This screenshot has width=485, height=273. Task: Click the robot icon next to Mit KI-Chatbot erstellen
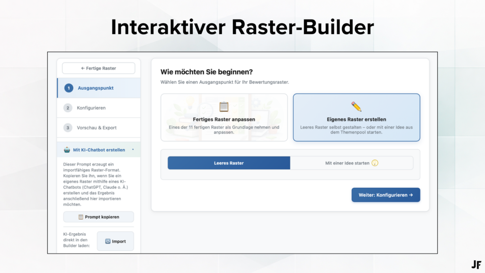[x=67, y=150]
